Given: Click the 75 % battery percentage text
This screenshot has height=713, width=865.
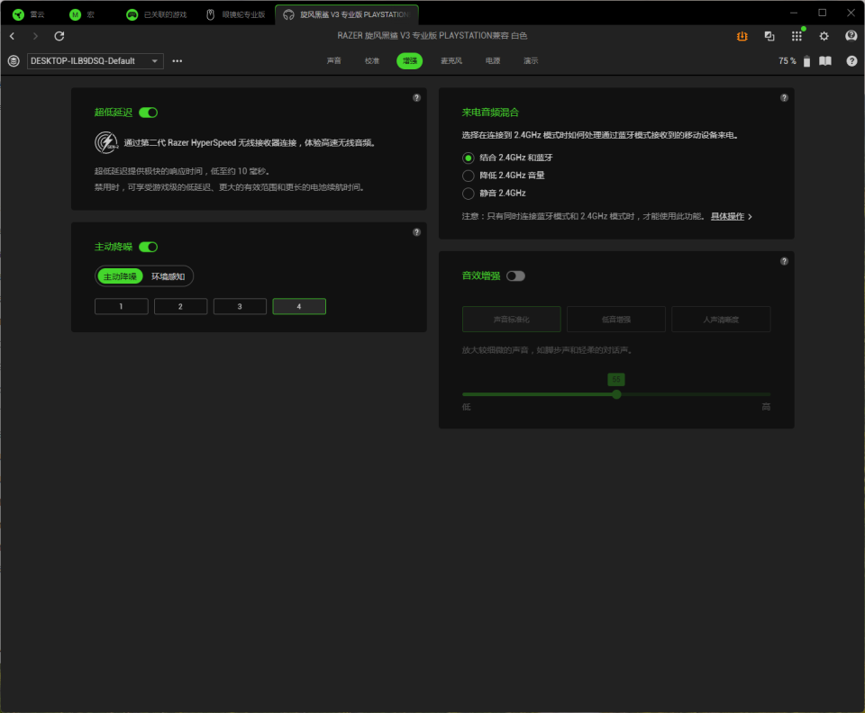Looking at the screenshot, I should coord(788,61).
